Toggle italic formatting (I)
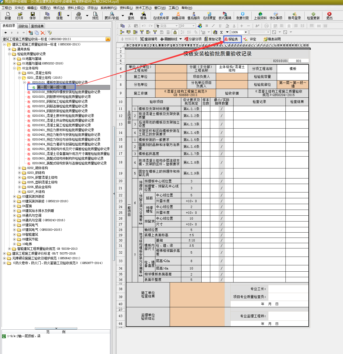Viewport: 343px width, 354px height. pos(213,26)
